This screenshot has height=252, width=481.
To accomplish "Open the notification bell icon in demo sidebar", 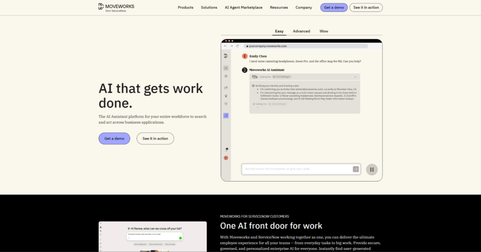I will tap(226, 150).
